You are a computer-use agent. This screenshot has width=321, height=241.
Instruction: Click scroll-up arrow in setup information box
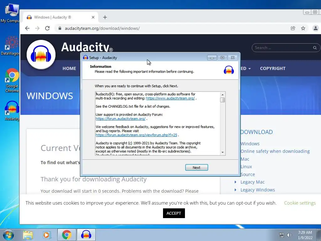[223, 94]
